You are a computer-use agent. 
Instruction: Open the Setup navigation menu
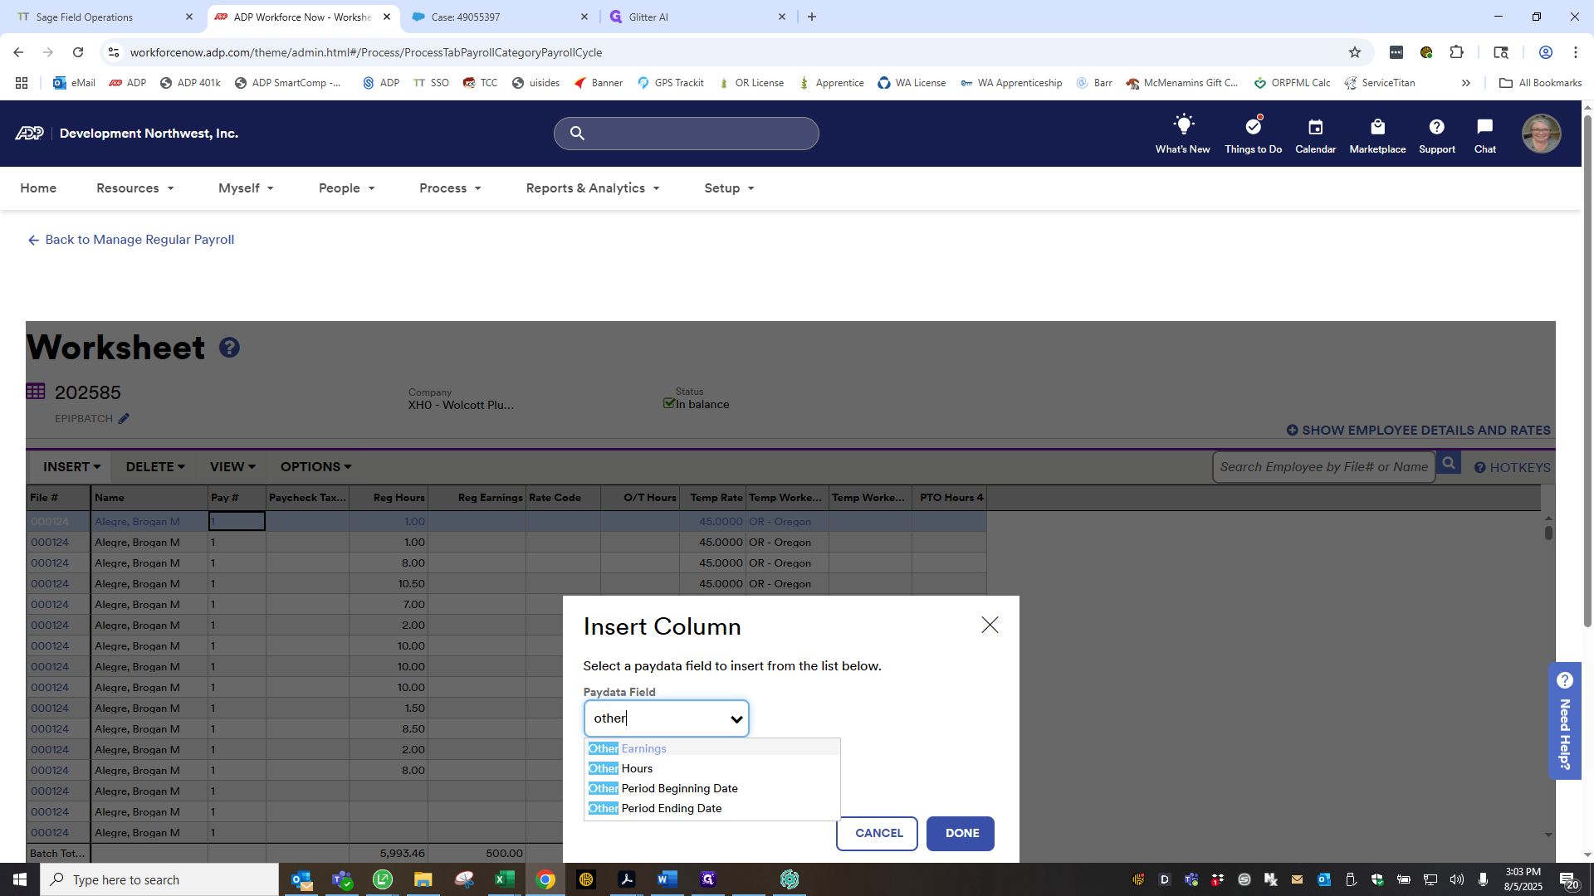pos(729,188)
